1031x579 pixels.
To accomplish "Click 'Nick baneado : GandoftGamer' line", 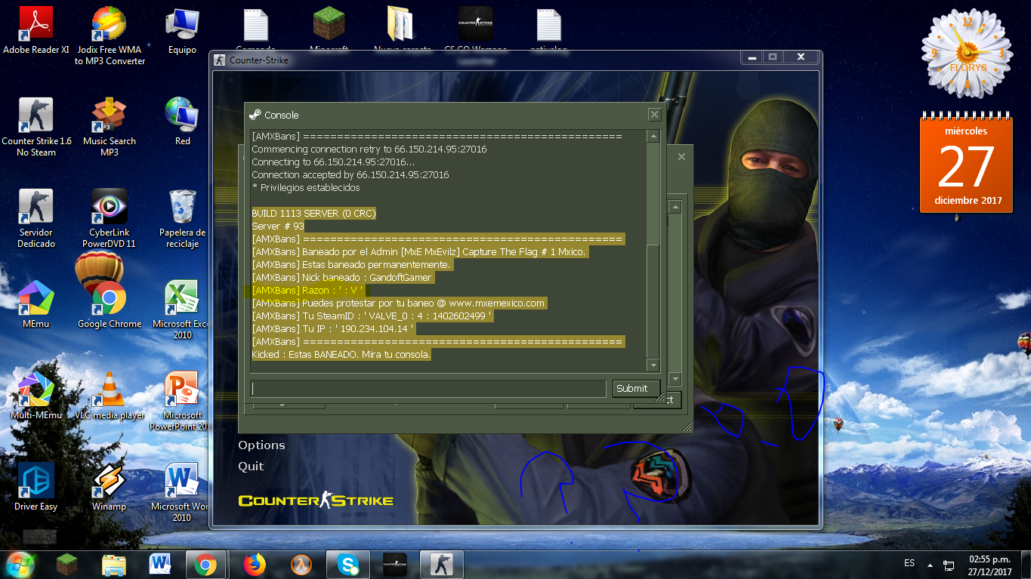I will [341, 278].
